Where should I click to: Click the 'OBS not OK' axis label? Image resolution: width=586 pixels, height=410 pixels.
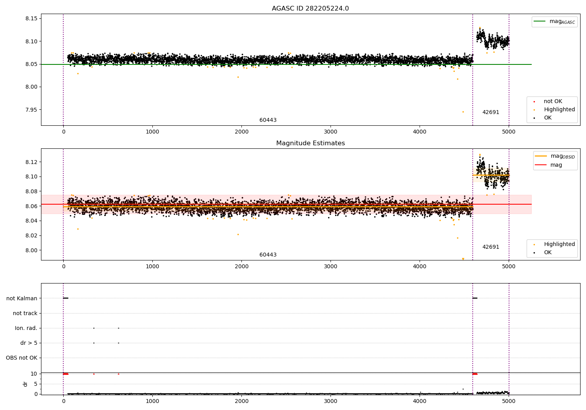coord(21,358)
